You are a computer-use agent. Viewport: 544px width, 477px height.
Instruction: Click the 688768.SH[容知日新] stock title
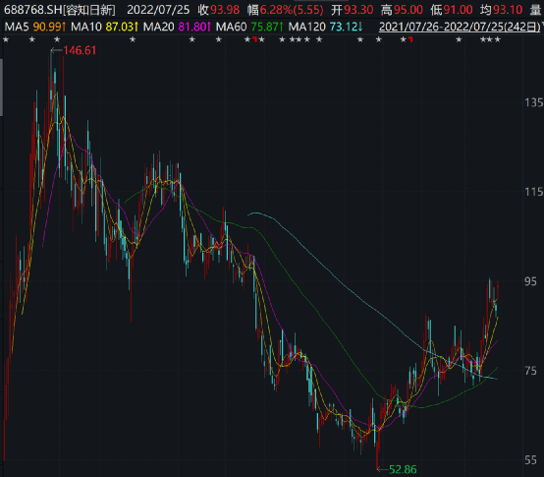coord(60,10)
